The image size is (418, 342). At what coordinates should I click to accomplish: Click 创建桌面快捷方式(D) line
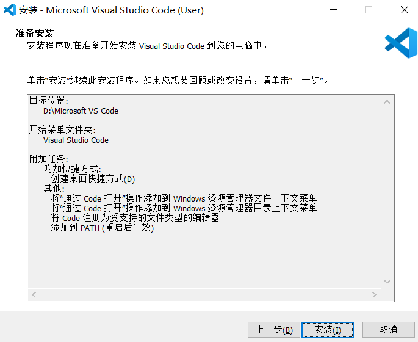93,179
